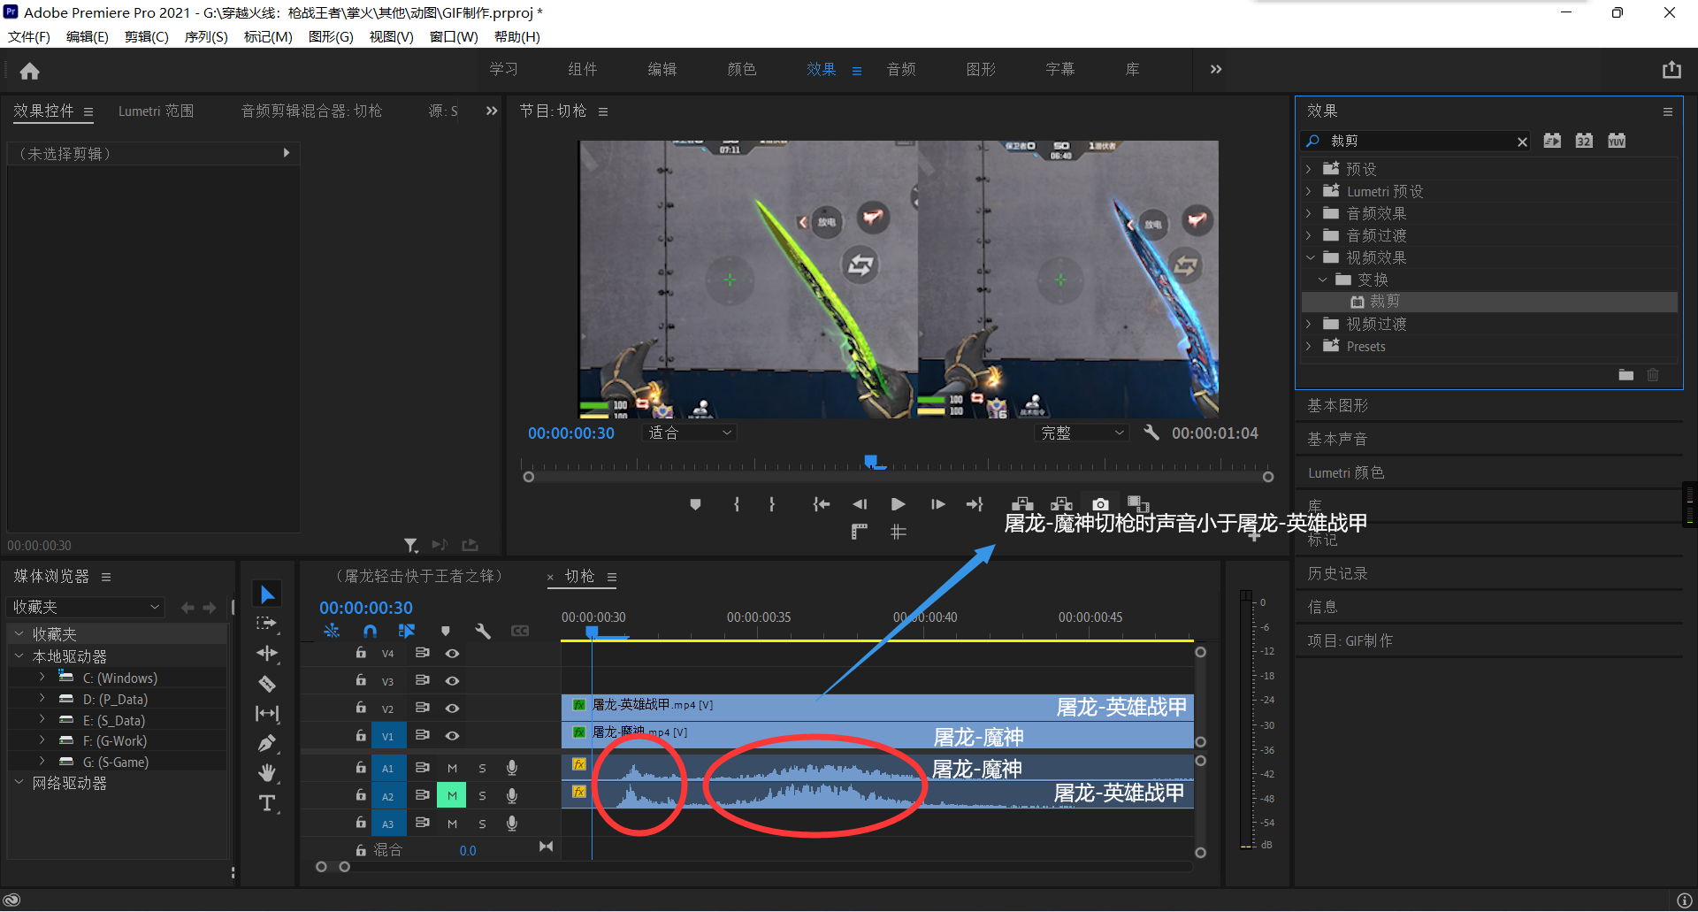The width and height of the screenshot is (1698, 912).
Task: Click the Export Frame camera icon
Action: 1100,504
